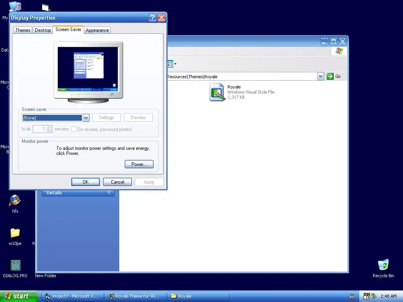Select the Screen Saver tab

[68, 29]
